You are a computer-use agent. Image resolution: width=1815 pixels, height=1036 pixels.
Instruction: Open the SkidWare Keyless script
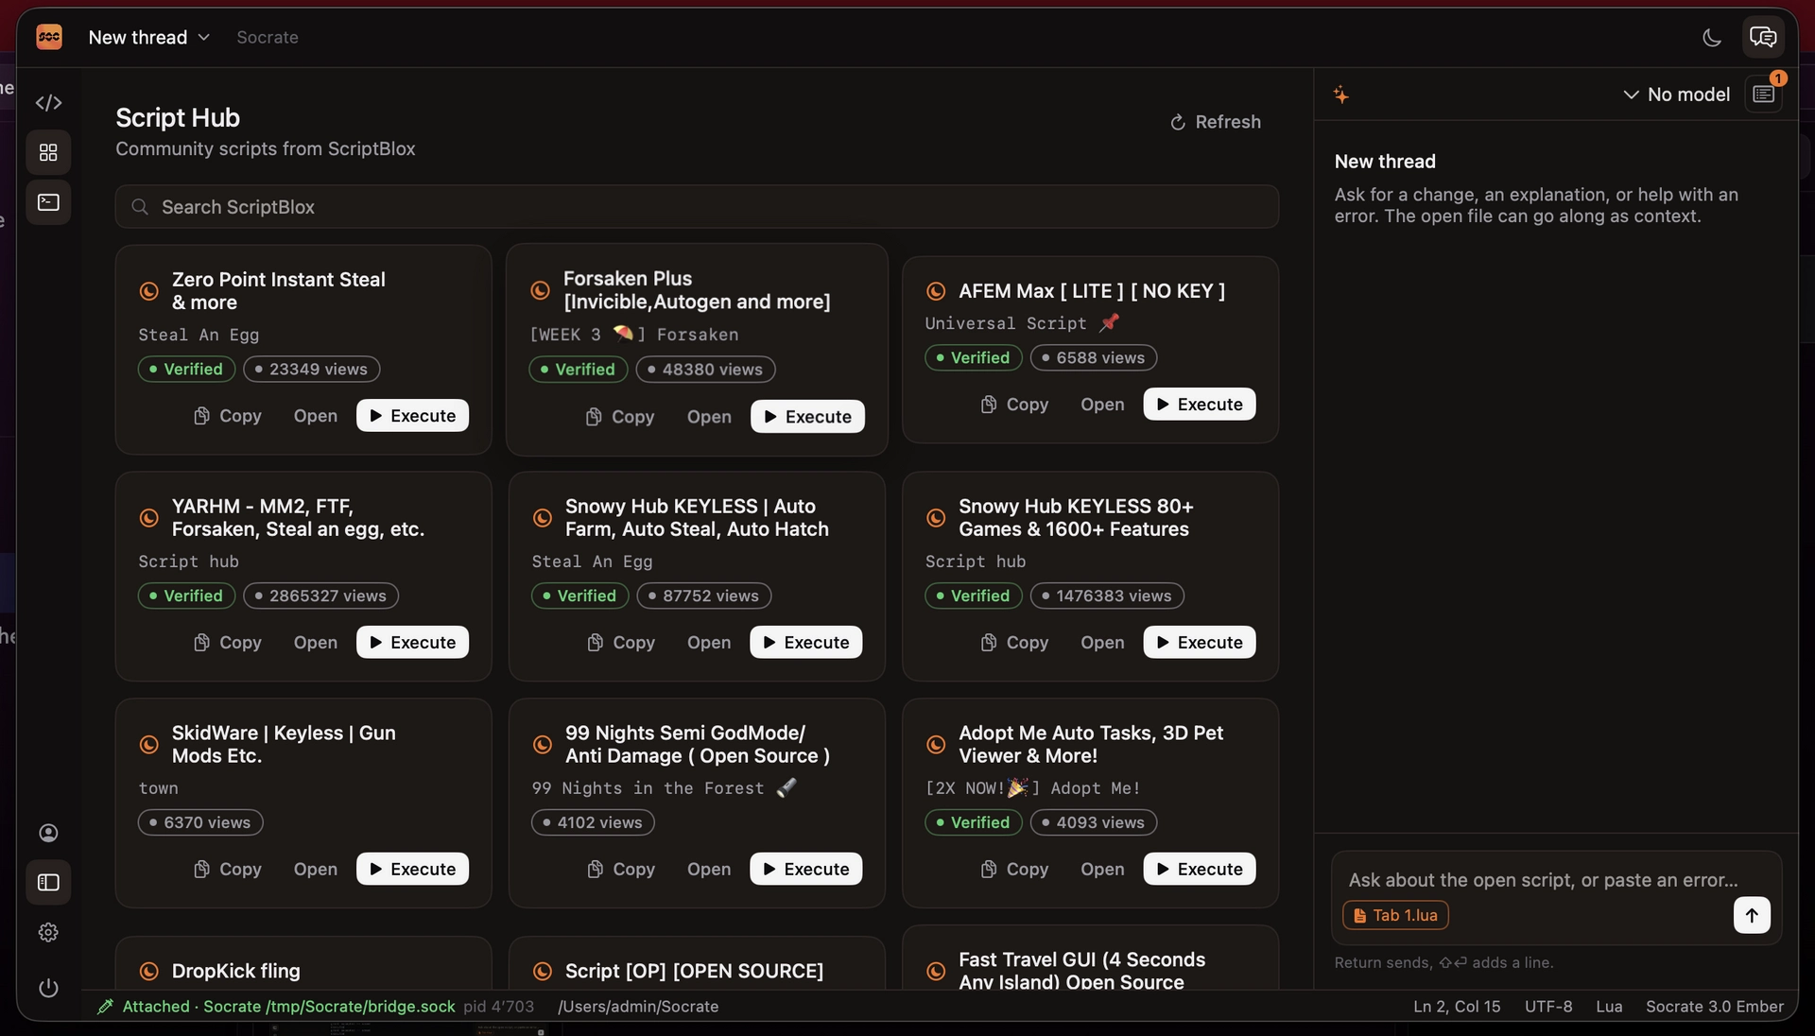click(315, 870)
